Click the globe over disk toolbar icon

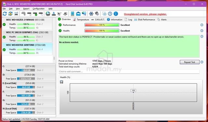point(48,14)
